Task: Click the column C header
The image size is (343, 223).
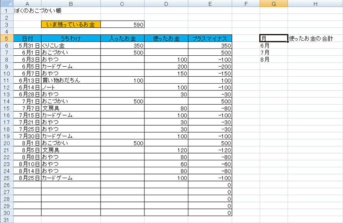Action: [x=122, y=3]
